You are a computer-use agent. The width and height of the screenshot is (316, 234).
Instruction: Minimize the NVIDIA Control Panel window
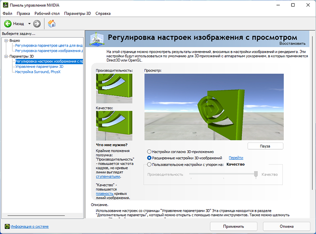(x=278, y=5)
